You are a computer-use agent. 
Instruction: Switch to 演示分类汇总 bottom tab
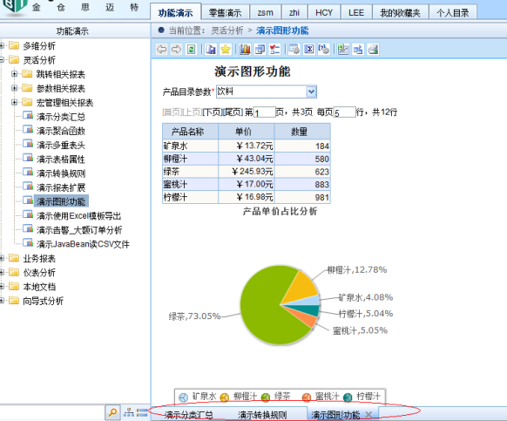188,415
